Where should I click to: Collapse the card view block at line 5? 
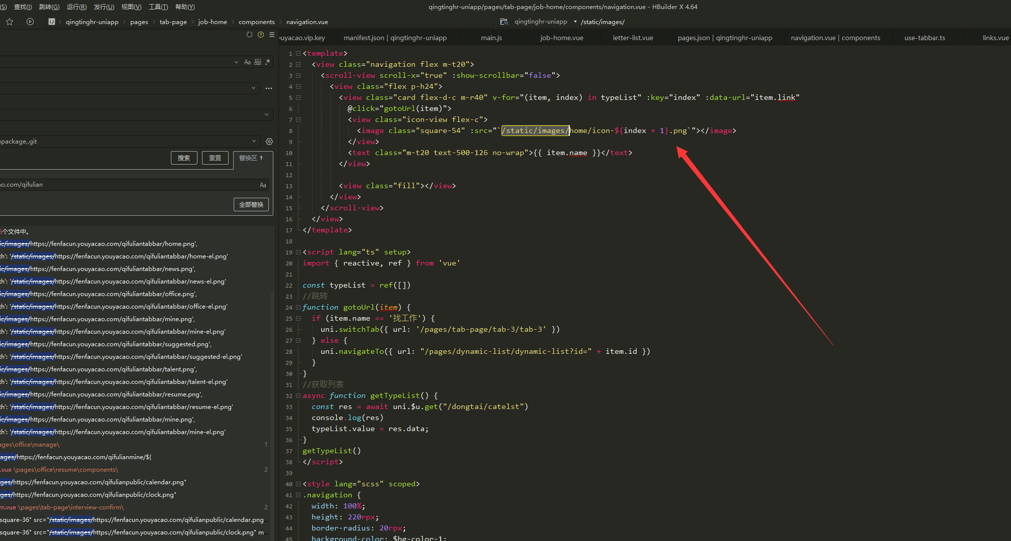(x=298, y=97)
